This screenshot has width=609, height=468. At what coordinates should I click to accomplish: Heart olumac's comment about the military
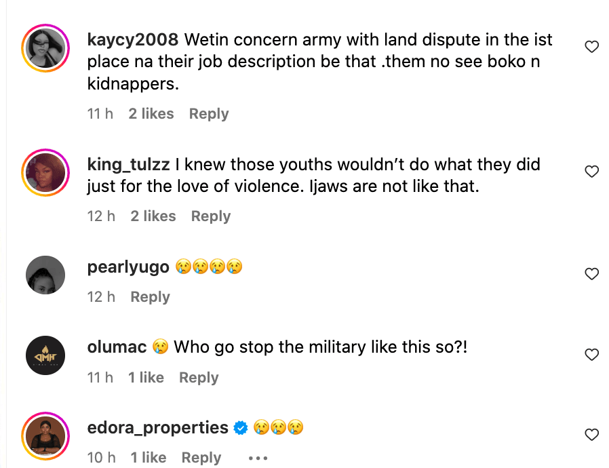(591, 355)
